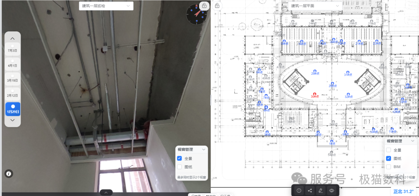Image resolution: width=419 pixels, height=196 pixels.
Task: Open the 29#点 marker on the plan
Action: pyautogui.click(x=315, y=72)
